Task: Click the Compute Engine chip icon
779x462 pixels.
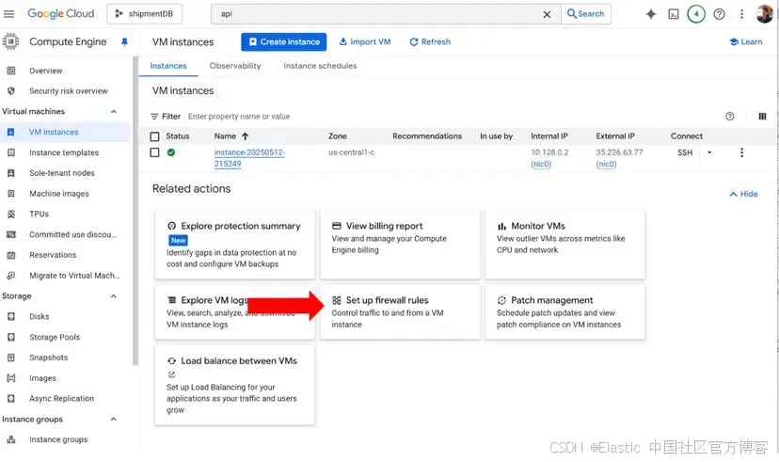Action: pos(10,41)
